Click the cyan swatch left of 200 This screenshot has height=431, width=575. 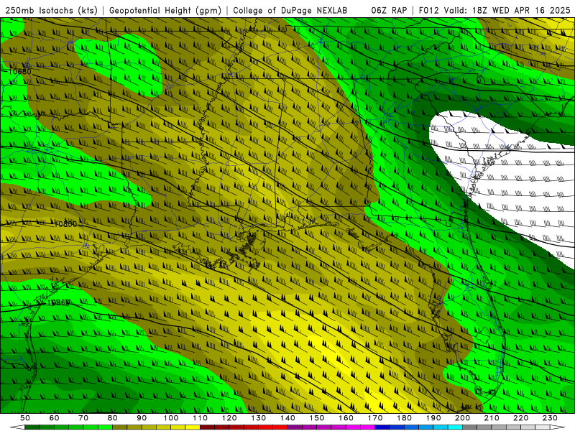(456, 427)
